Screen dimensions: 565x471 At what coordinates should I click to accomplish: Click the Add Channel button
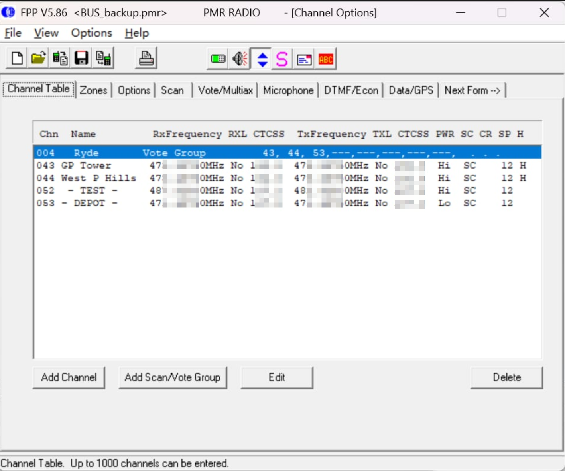pyautogui.click(x=69, y=377)
